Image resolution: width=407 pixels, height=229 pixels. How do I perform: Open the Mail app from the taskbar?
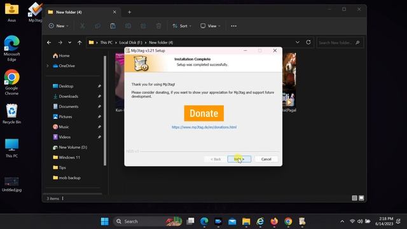coord(232,221)
